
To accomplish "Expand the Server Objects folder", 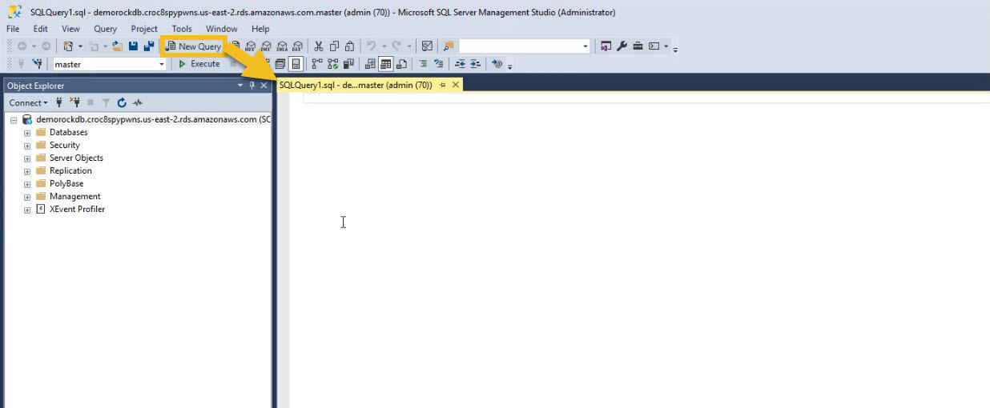I will [27, 158].
